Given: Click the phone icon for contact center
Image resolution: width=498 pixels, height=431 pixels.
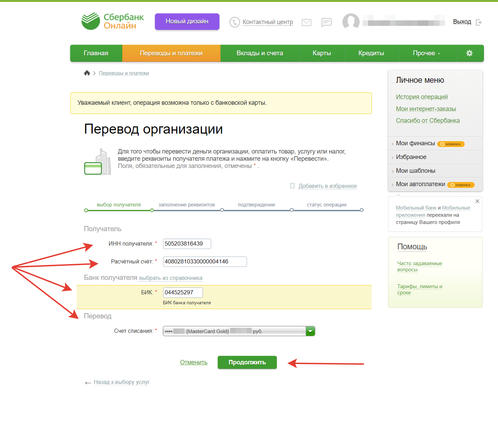Looking at the screenshot, I should click(235, 22).
